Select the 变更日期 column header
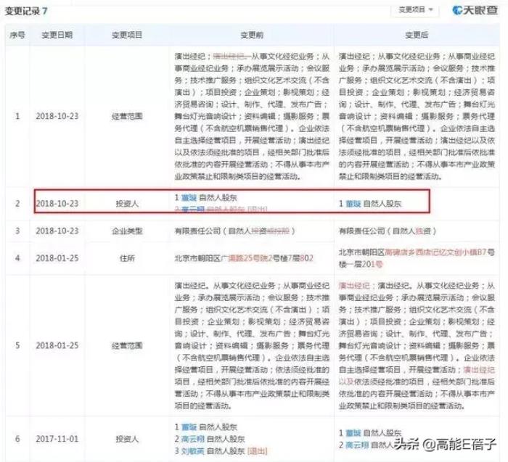 (60, 34)
